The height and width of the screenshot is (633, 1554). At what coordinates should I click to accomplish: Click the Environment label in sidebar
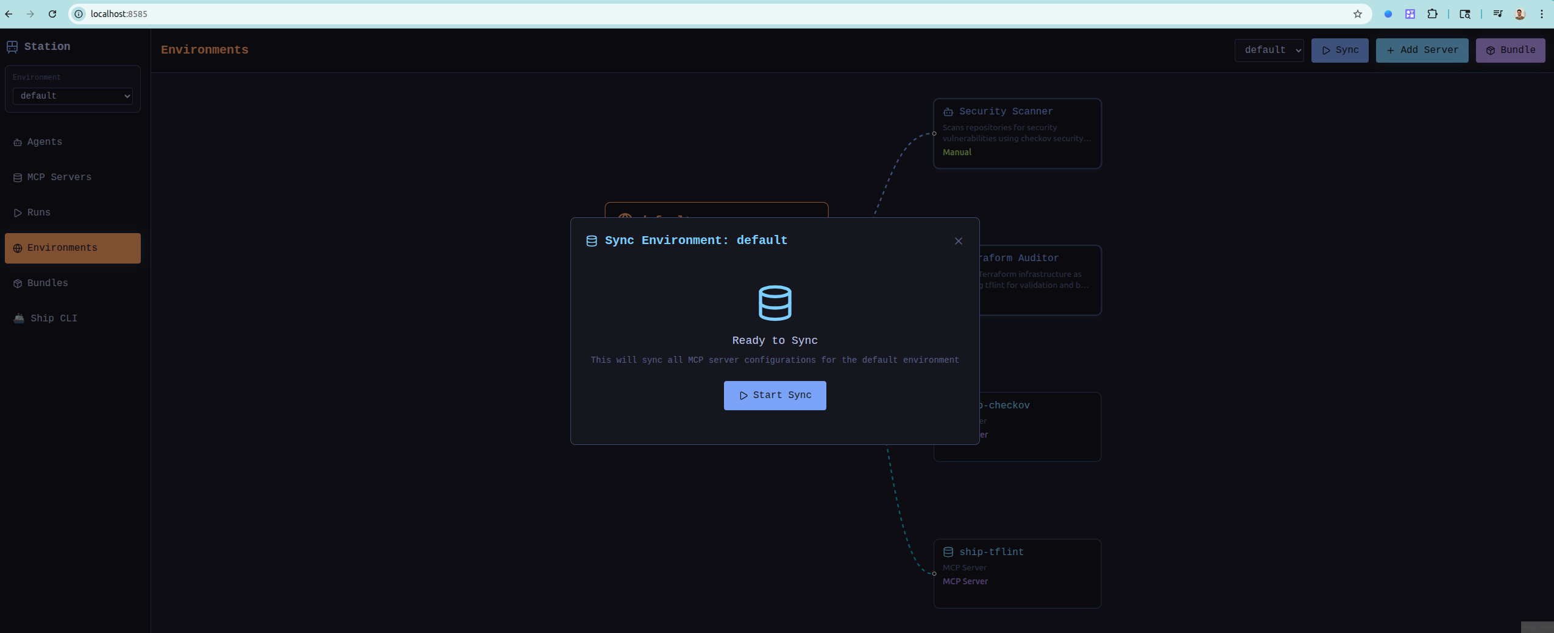pos(37,77)
